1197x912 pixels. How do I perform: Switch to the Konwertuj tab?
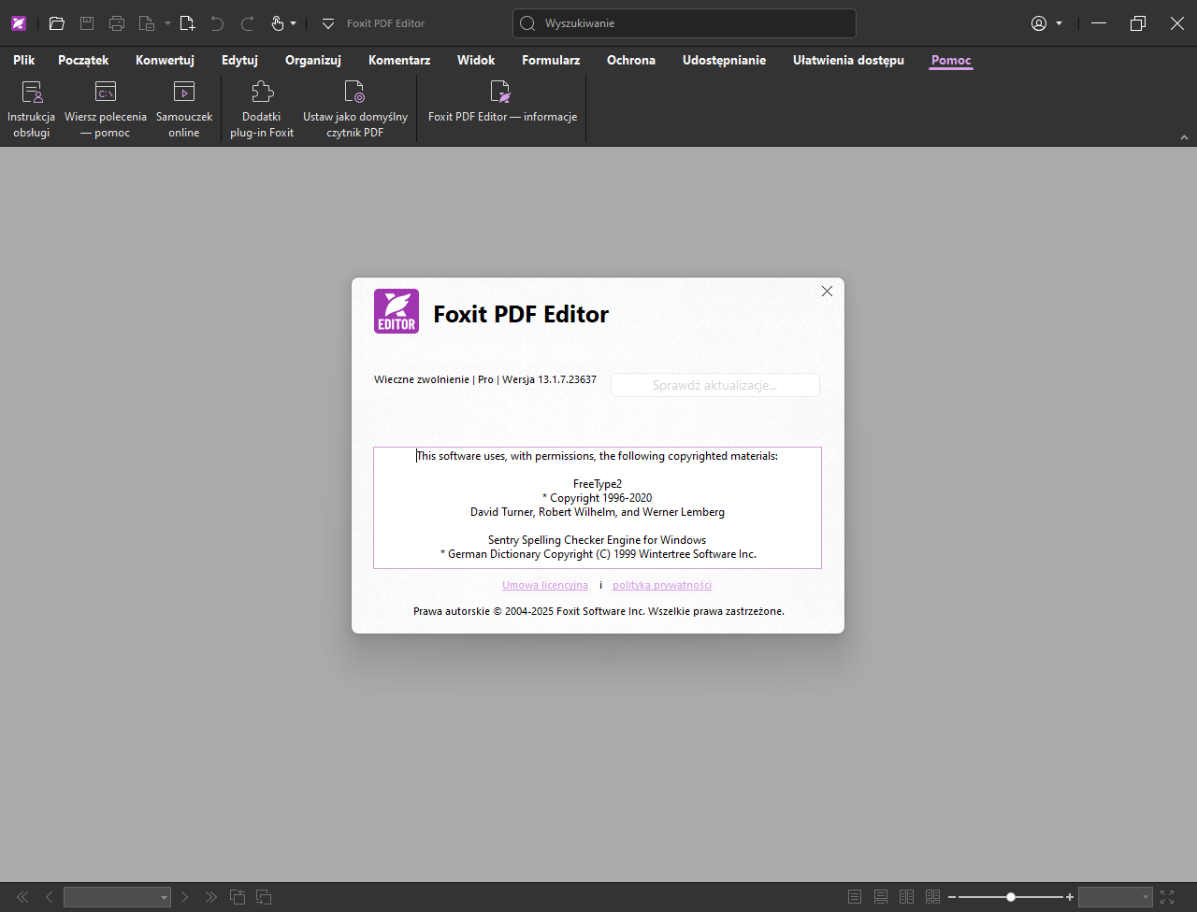tap(165, 60)
